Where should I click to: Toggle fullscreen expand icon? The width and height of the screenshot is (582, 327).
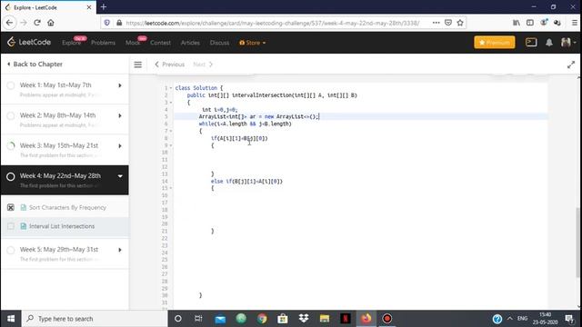click(571, 64)
